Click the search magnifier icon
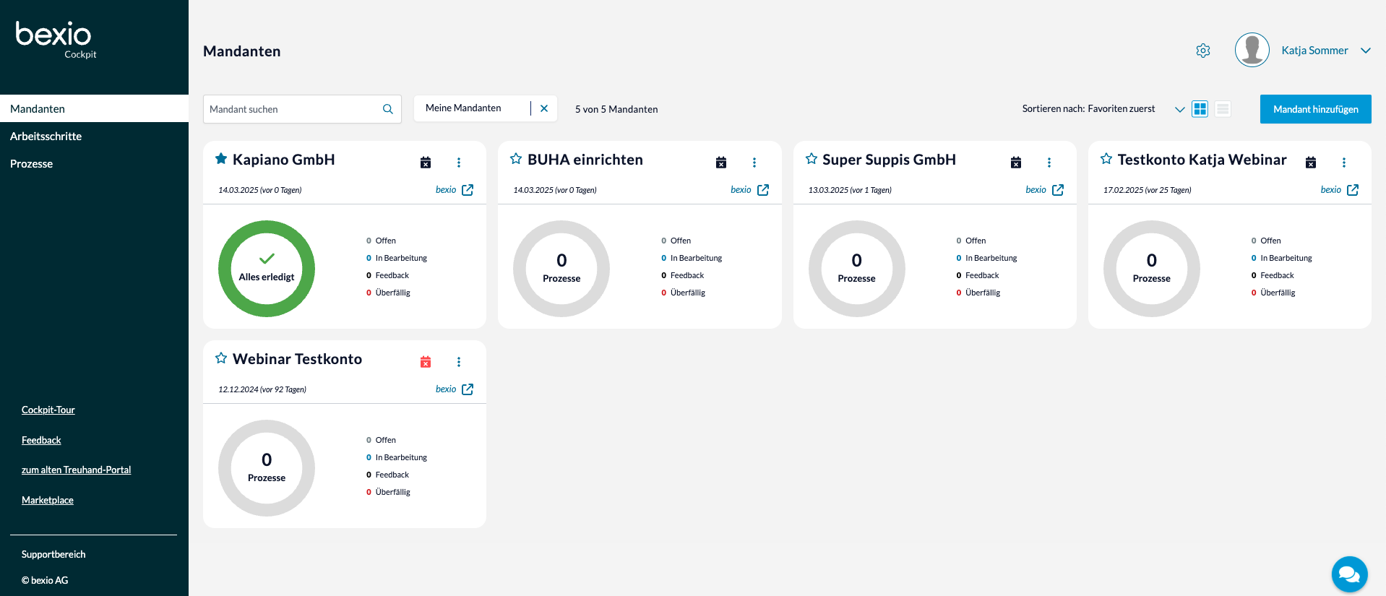 pos(388,109)
